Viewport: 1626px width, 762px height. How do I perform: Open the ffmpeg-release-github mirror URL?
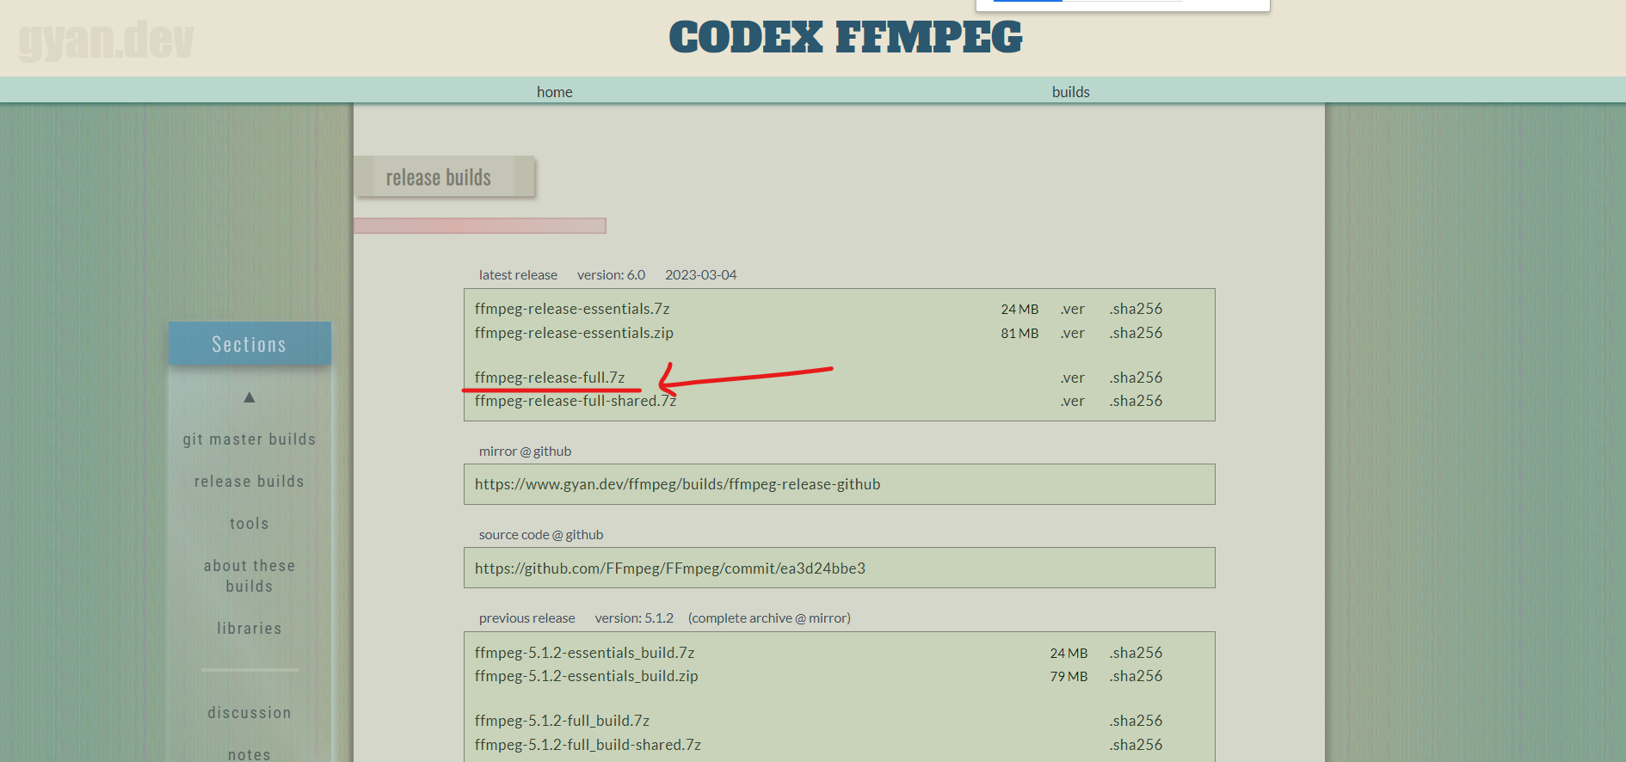click(x=678, y=484)
